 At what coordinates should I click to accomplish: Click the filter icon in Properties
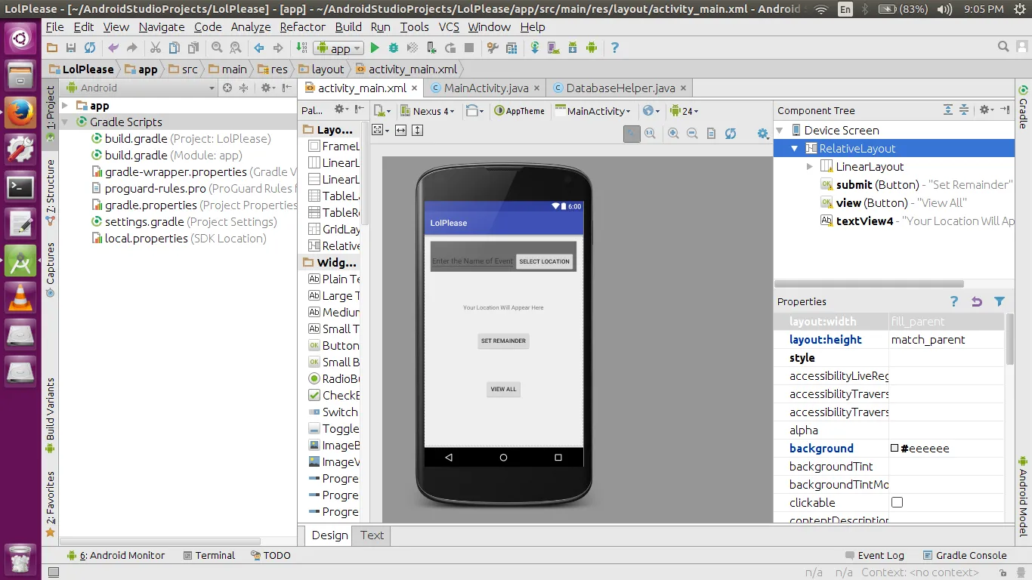coord(1000,301)
